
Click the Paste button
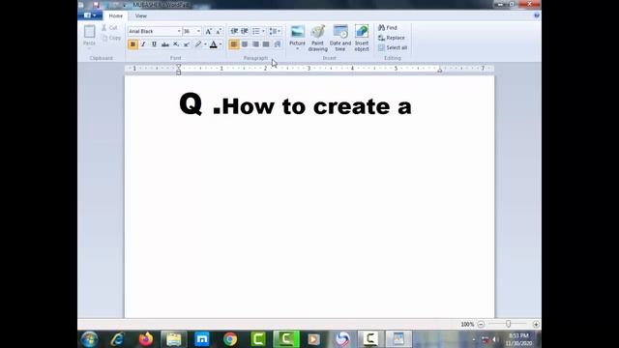89,36
